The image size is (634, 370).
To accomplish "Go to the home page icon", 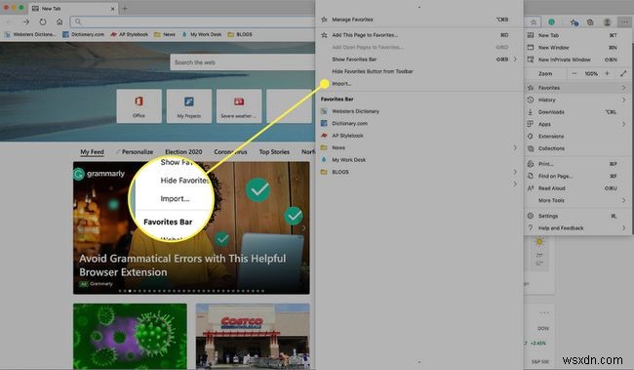I will (59, 21).
